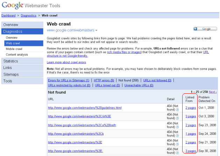Click Learn more about crawl errors
The height and width of the screenshot is (156, 220).
66,62
